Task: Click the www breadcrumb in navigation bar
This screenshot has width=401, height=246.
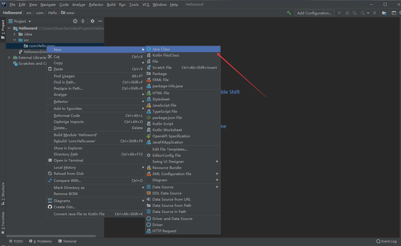Action: [68, 13]
